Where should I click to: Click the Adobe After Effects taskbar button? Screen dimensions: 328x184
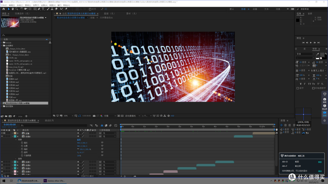[54, 181]
